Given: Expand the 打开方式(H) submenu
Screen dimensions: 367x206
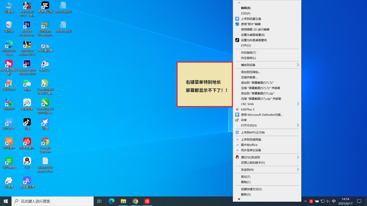Looking at the screenshot, I should [x=267, y=125].
